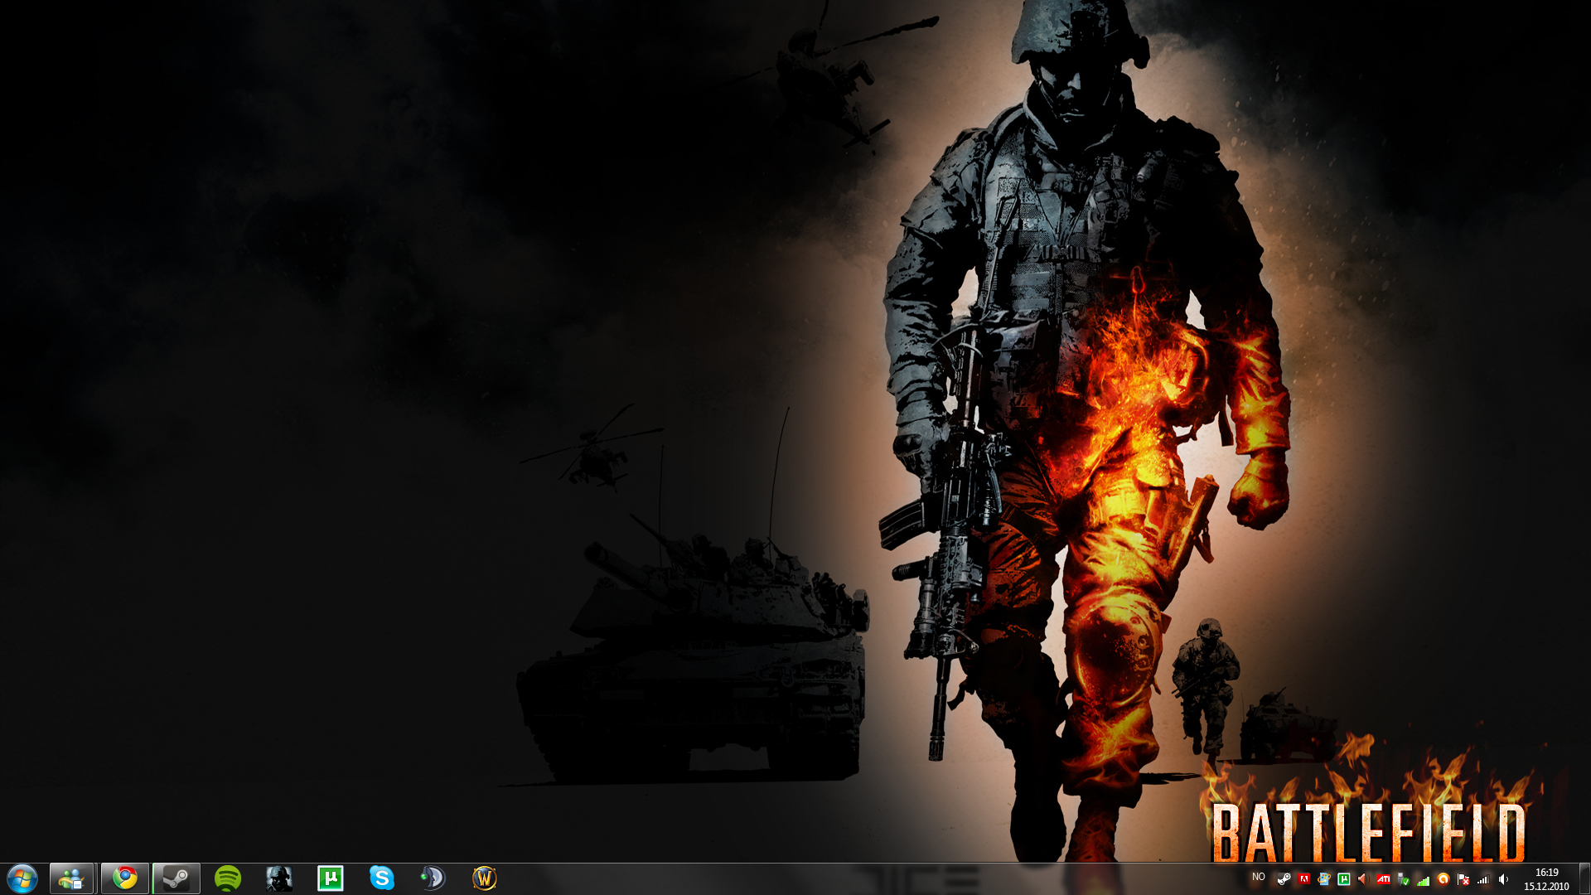Switch to Google Chrome in taskbar
Image resolution: width=1591 pixels, height=895 pixels.
click(125, 878)
